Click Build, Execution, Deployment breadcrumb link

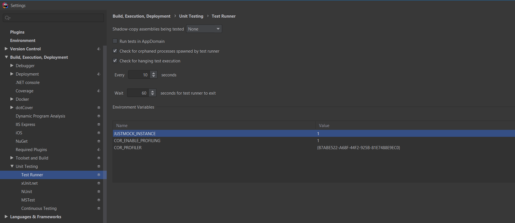[141, 16]
